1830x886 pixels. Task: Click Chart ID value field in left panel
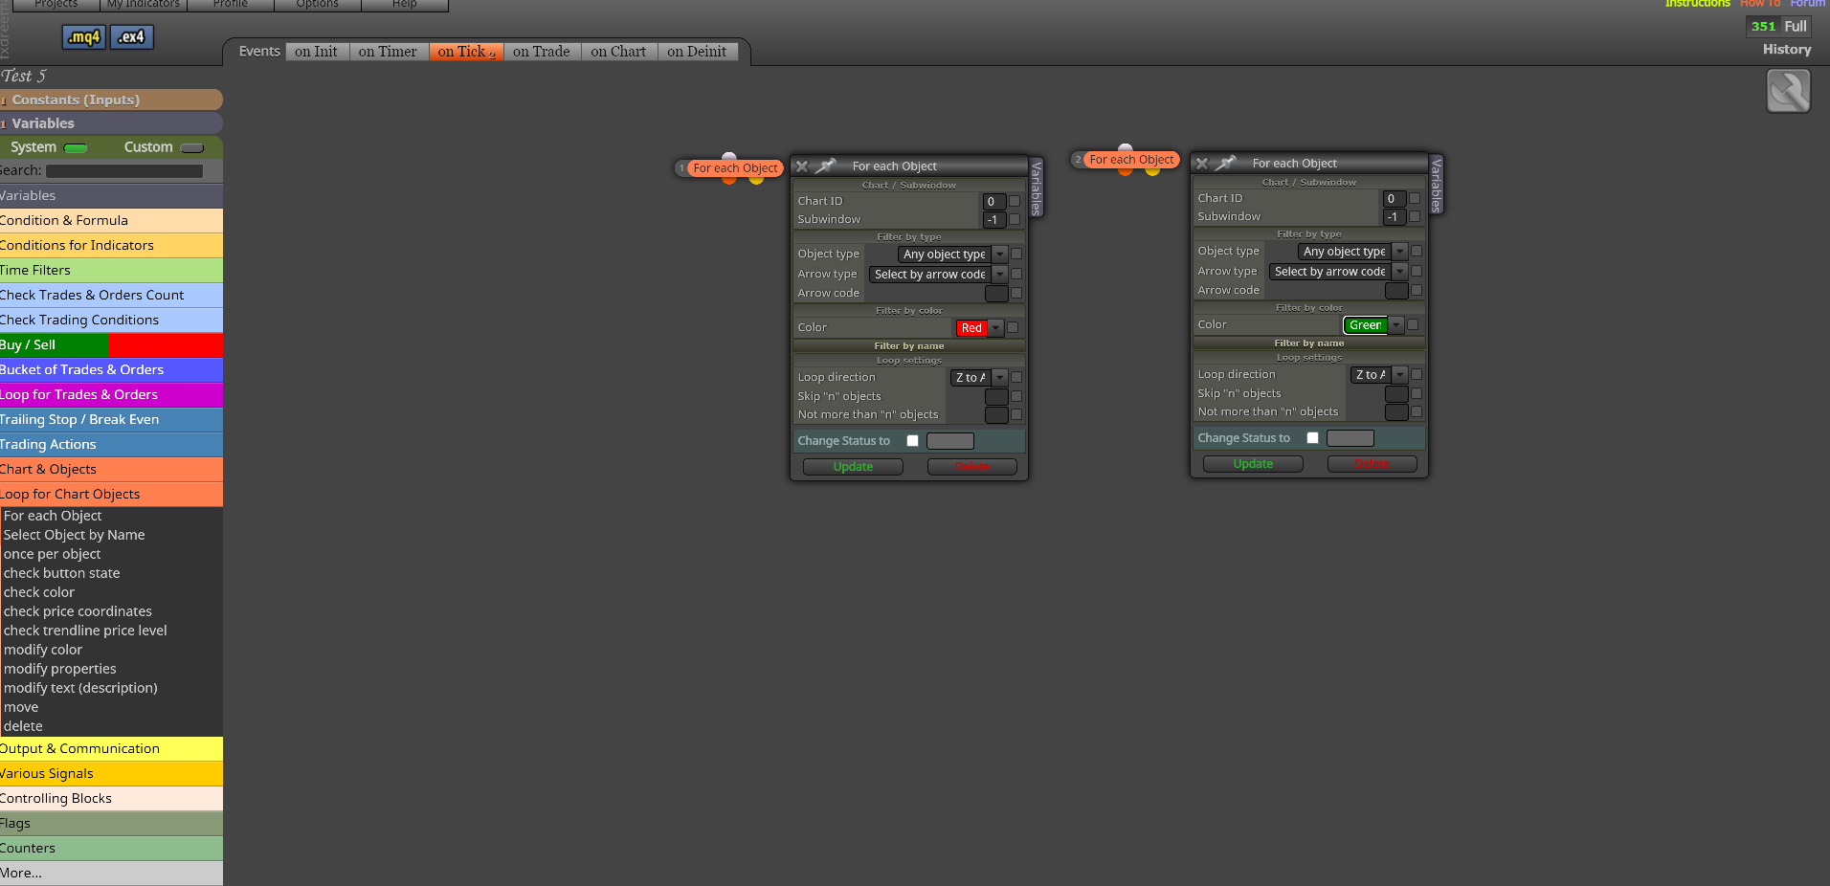pyautogui.click(x=994, y=202)
